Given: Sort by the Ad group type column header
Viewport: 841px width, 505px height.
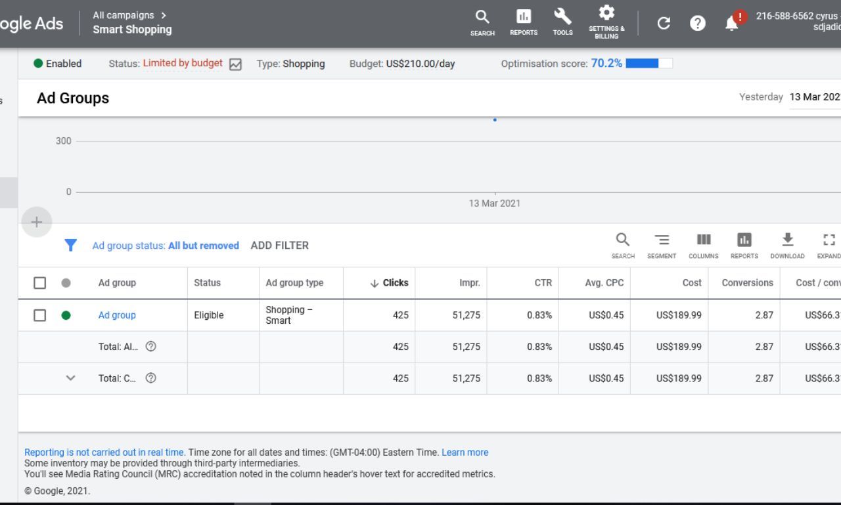Looking at the screenshot, I should (x=294, y=283).
